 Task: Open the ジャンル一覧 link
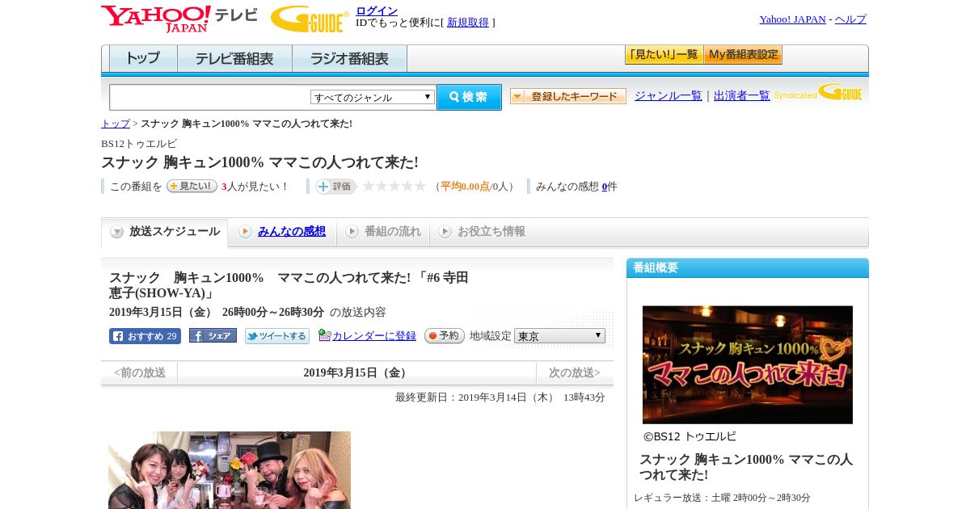tap(668, 96)
